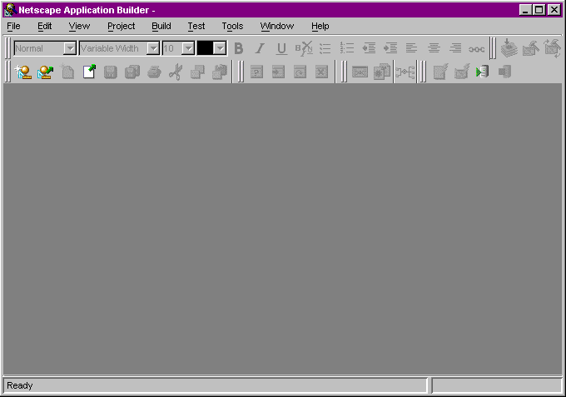Click the Open File icon with green arrow

click(89, 72)
